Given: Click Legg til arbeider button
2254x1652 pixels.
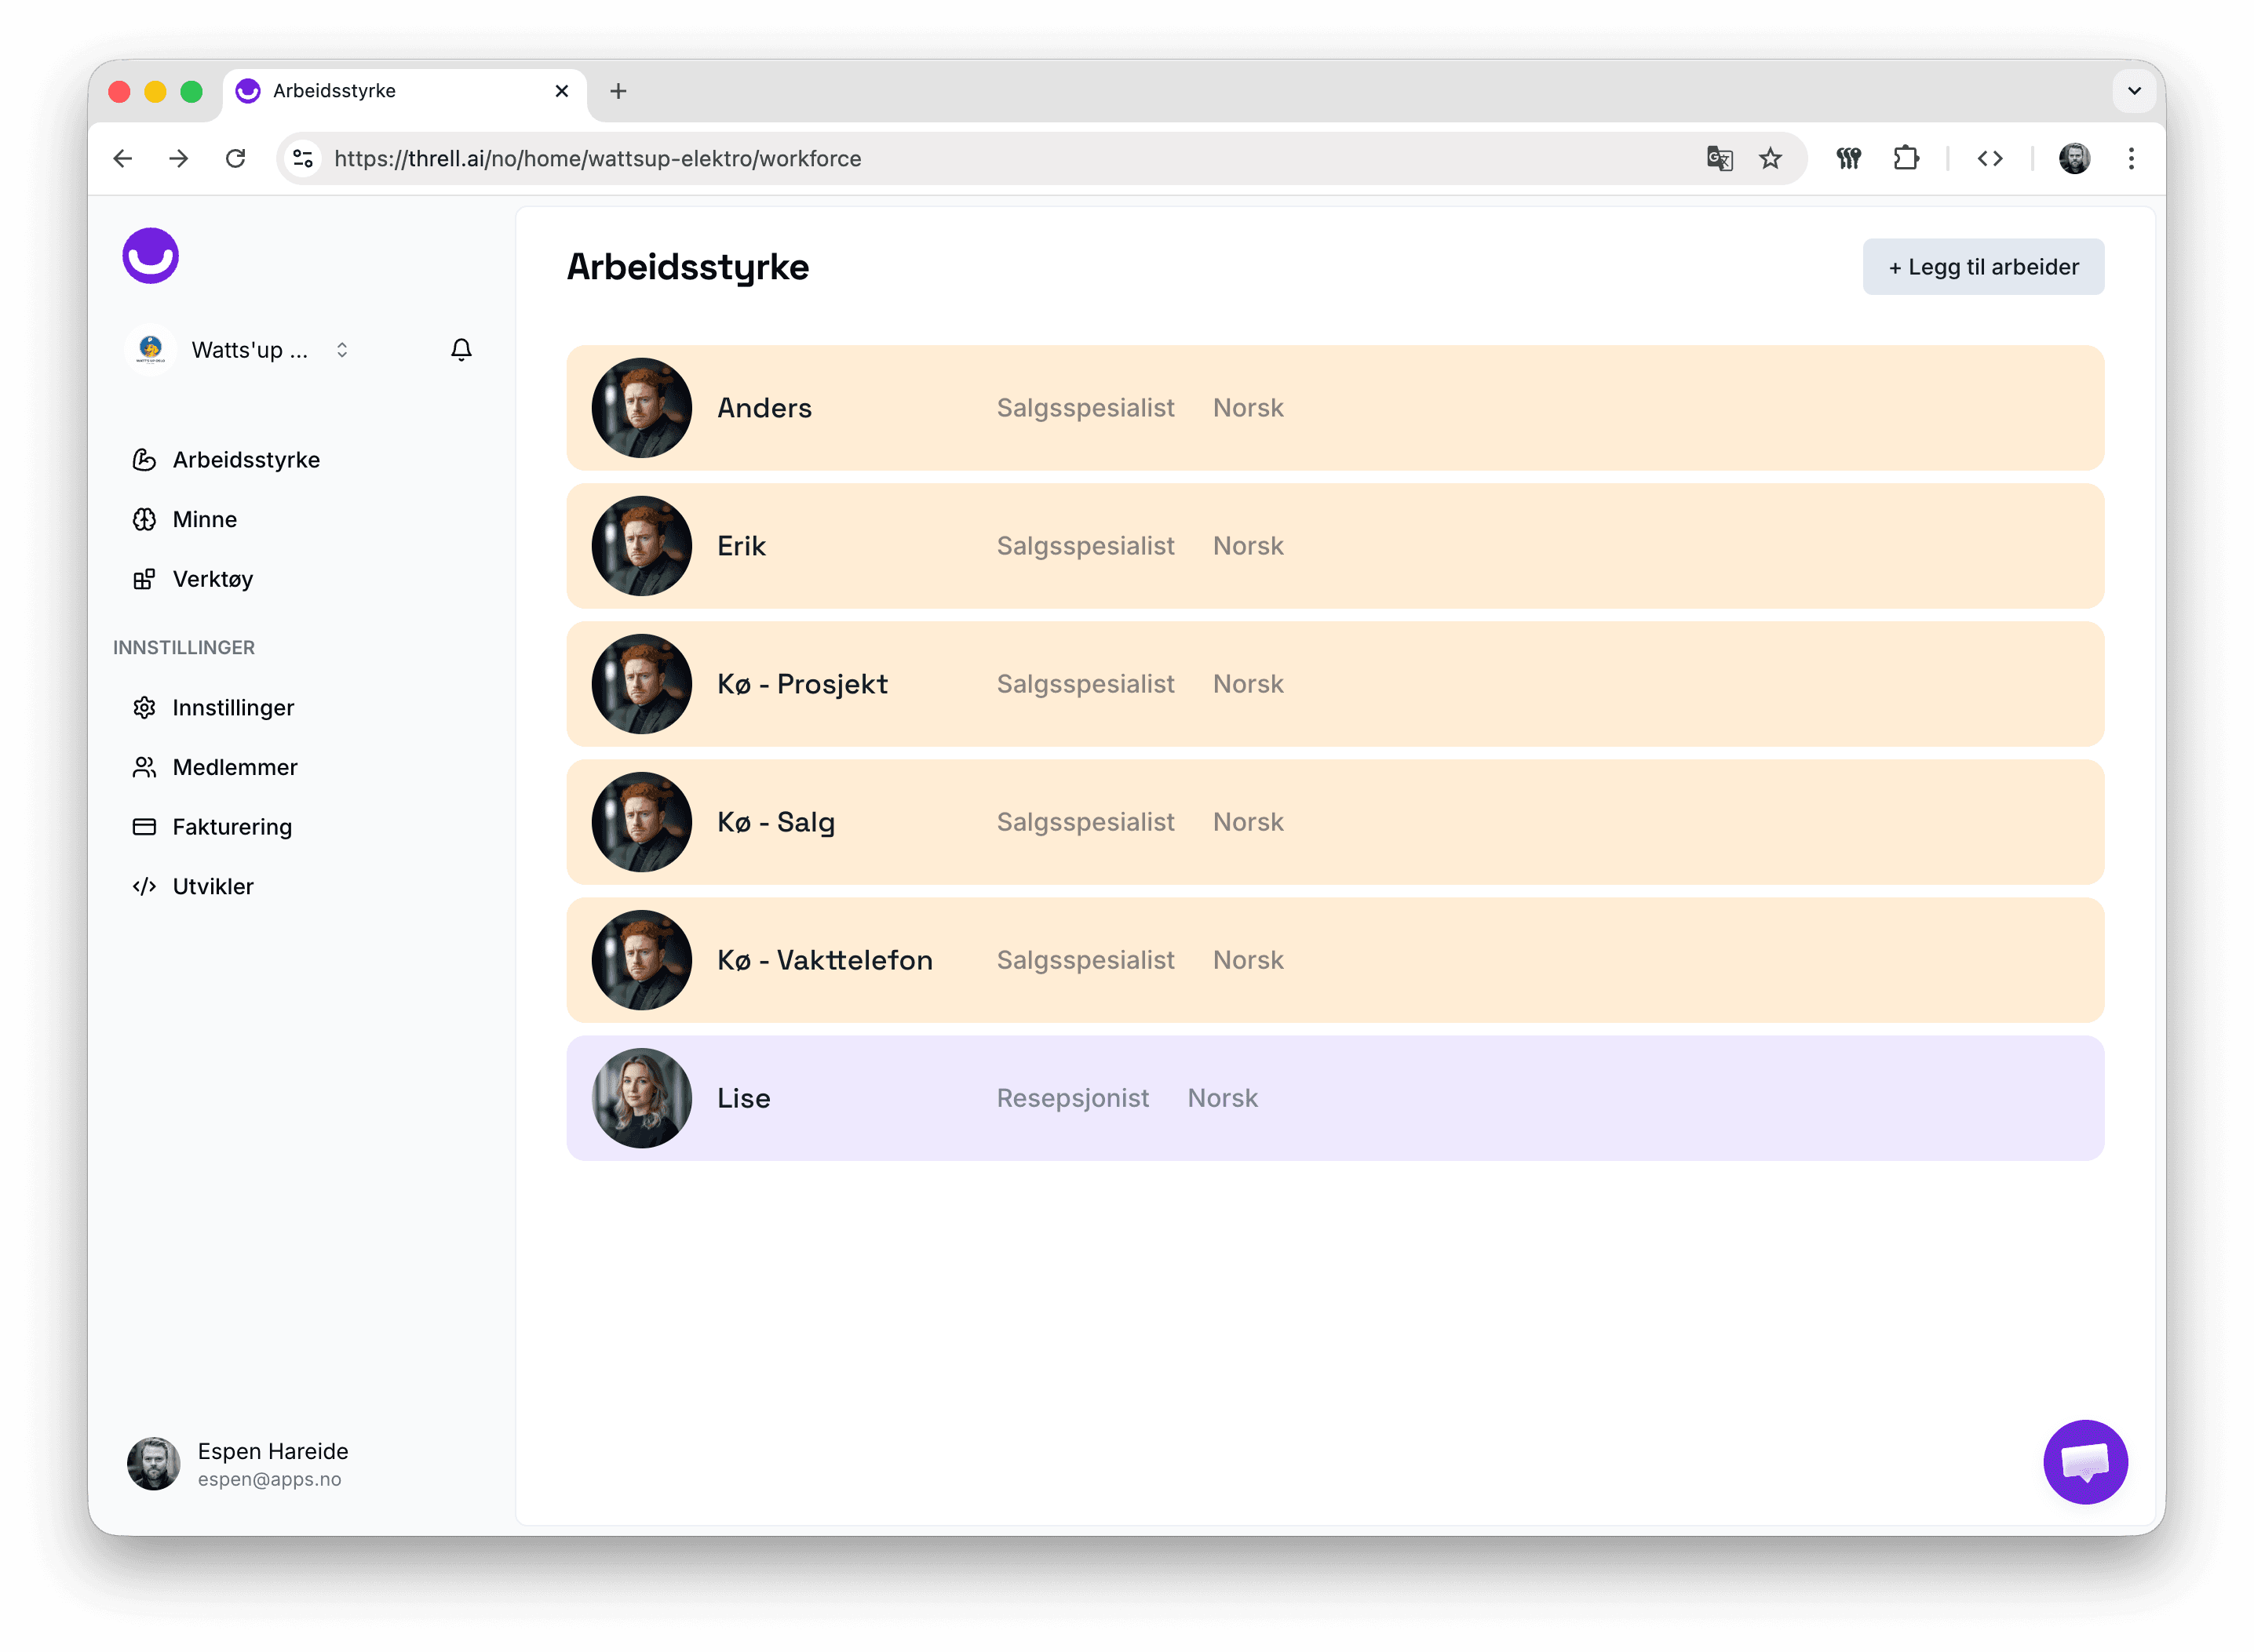Looking at the screenshot, I should tap(1982, 267).
